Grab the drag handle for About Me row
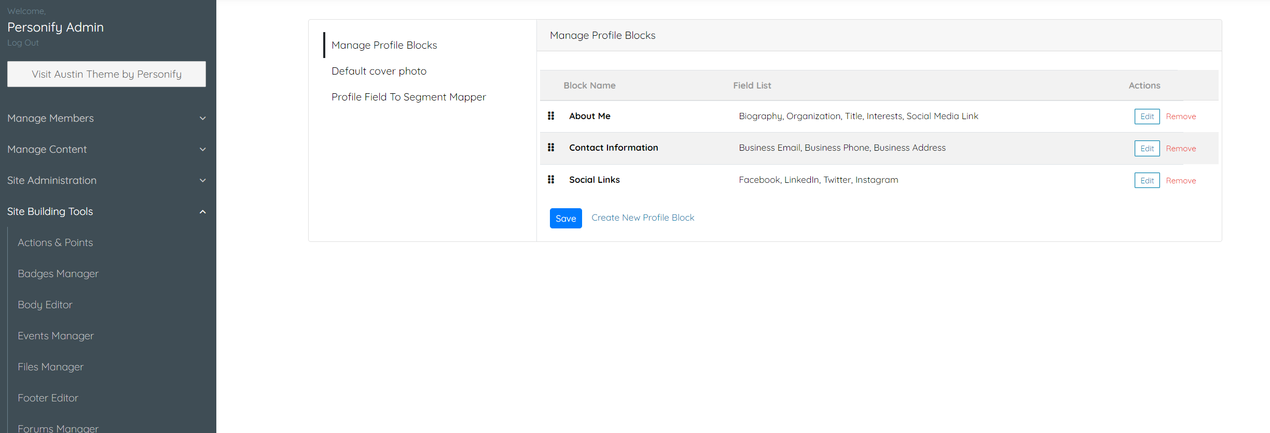Image resolution: width=1270 pixels, height=433 pixels. click(551, 116)
